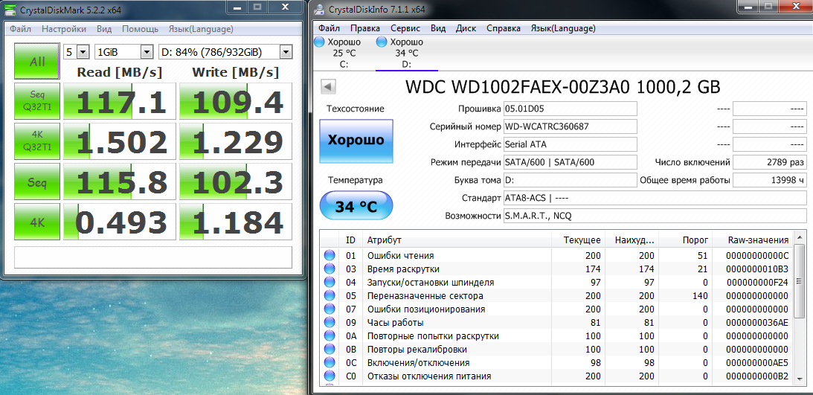This screenshot has width=813, height=395.
Task: Click the Порог column header
Action: click(x=686, y=240)
